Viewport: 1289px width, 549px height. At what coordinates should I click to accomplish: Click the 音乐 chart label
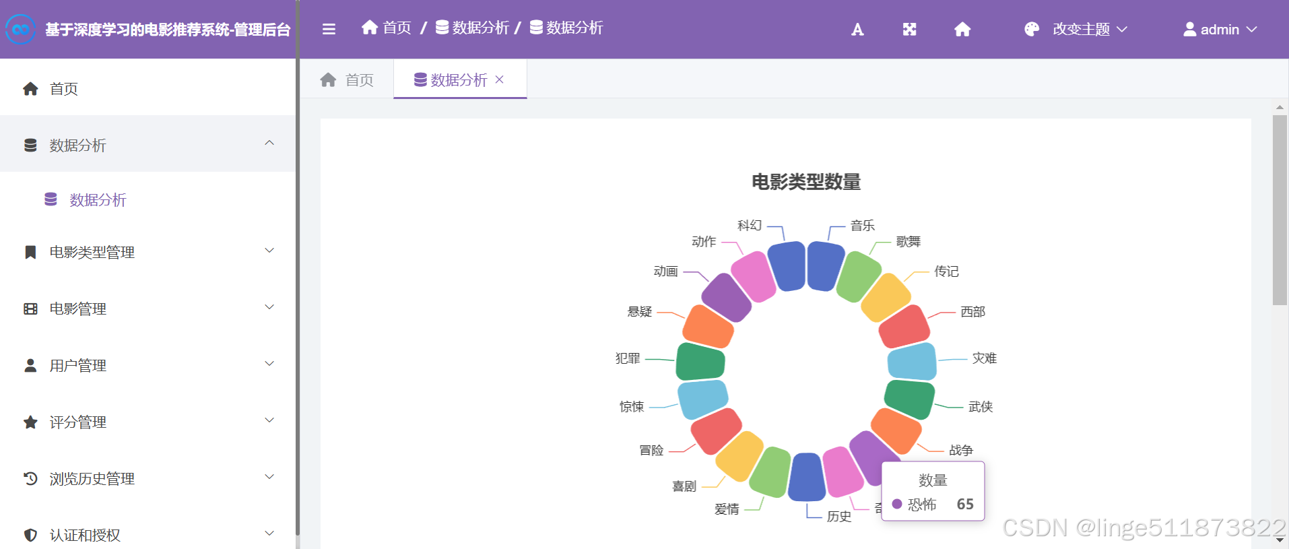coord(862,226)
